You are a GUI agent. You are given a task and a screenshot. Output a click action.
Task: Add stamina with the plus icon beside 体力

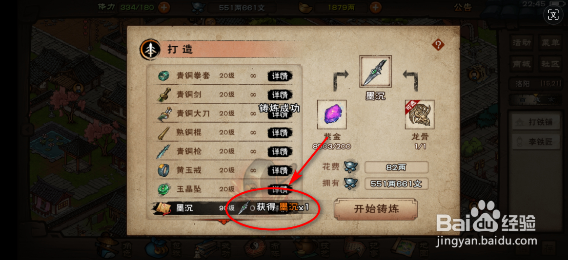[x=164, y=6]
